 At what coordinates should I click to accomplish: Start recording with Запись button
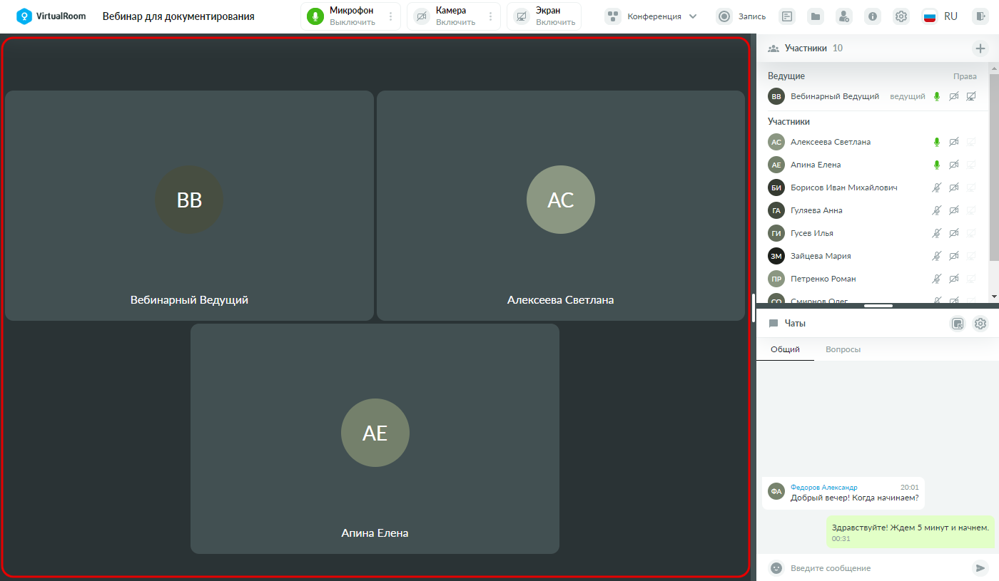[742, 16]
